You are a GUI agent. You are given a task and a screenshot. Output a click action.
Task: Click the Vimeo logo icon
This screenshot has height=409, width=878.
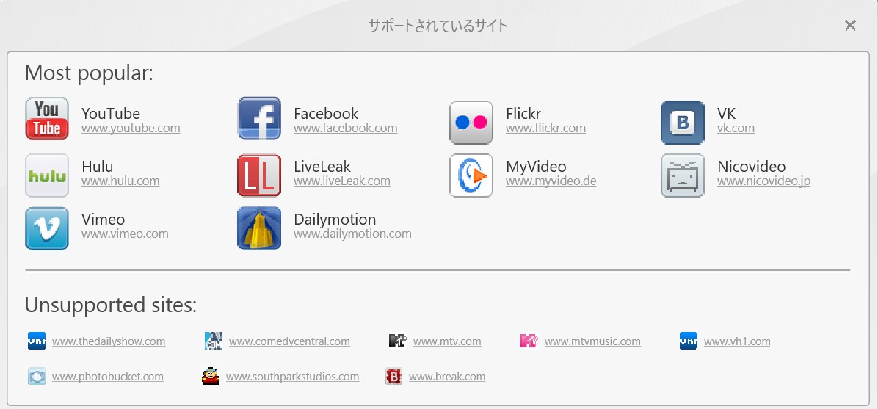coord(47,228)
